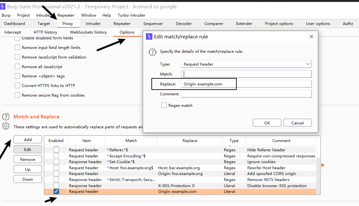
Task: Select the Proxy tab
Action: (x=68, y=24)
